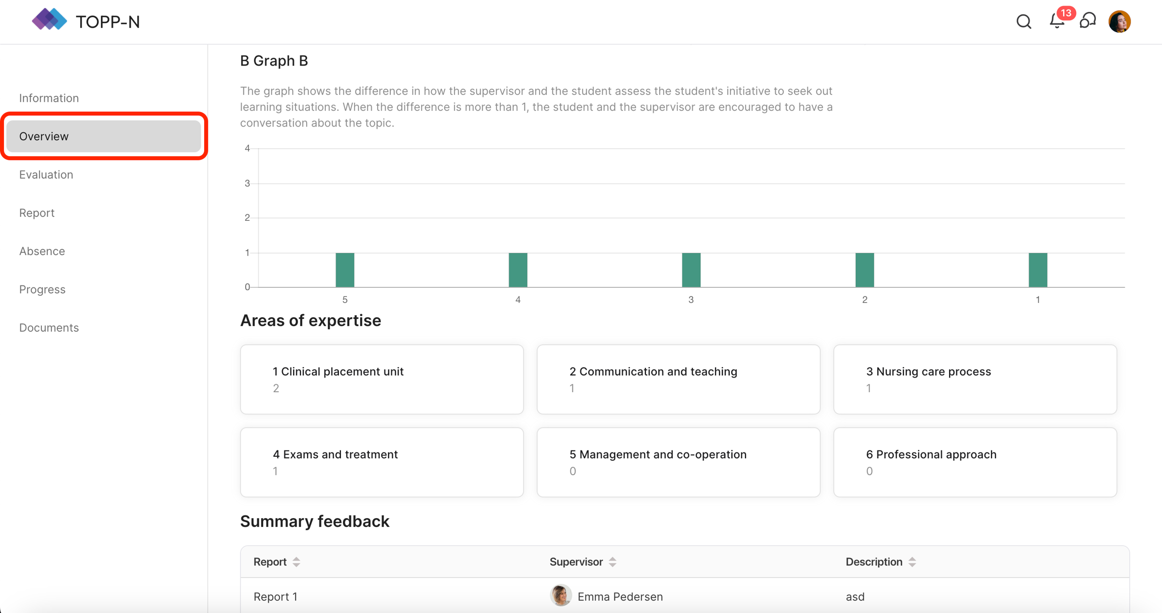Open Clinical placement unit card

pos(382,379)
